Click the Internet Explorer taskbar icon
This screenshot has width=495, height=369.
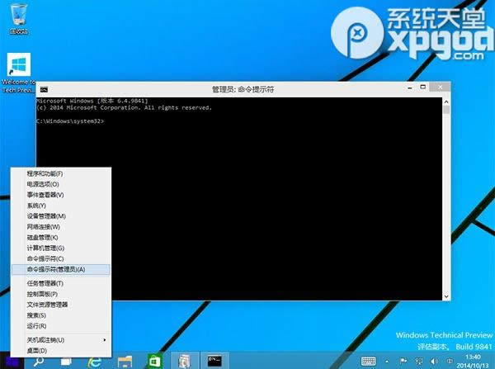click(95, 361)
